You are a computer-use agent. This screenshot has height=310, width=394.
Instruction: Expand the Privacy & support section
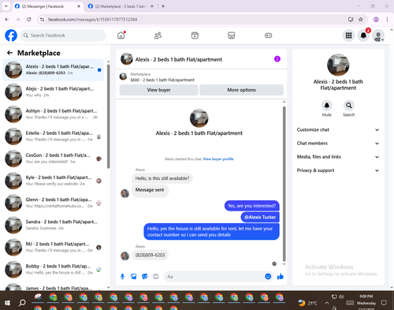coord(338,170)
